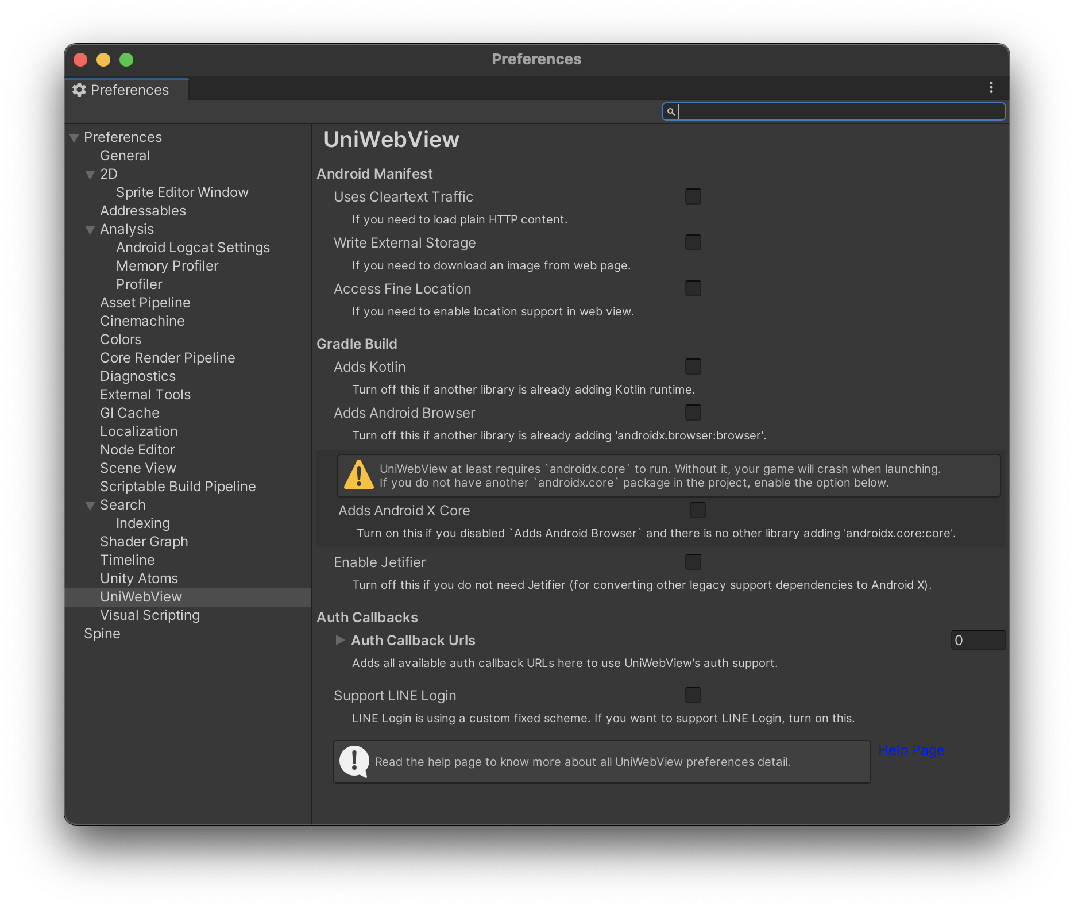This screenshot has width=1074, height=910.
Task: Expand the Auth Callback Urls list
Action: (340, 640)
